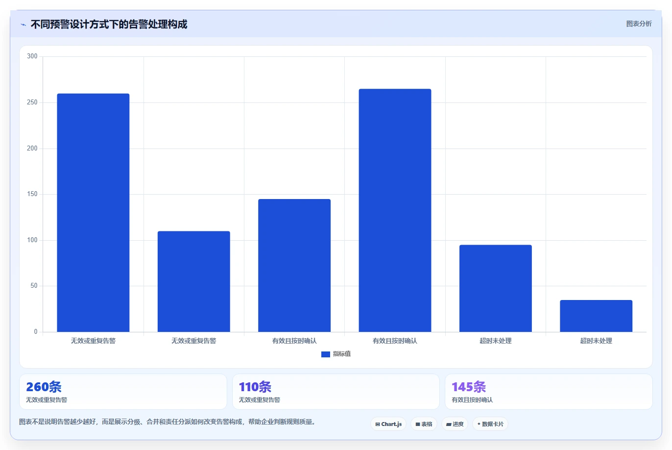Click the footer note beginning 图表不是说明

click(168, 422)
